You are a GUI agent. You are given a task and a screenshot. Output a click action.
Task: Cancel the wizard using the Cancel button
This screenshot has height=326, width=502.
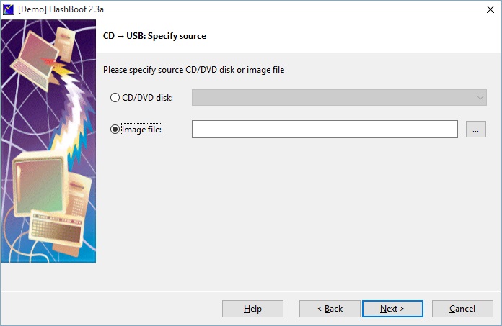(x=462, y=309)
